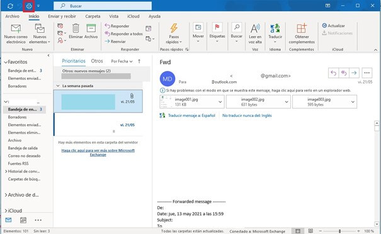Open Pasos rápidos lightning icon

(174, 33)
